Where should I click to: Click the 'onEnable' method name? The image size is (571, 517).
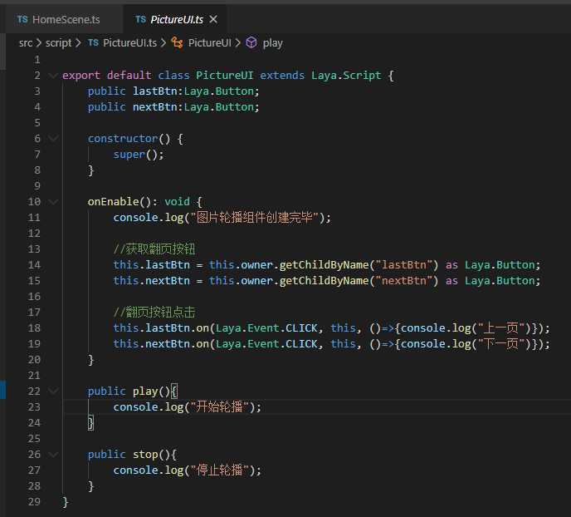click(x=113, y=202)
